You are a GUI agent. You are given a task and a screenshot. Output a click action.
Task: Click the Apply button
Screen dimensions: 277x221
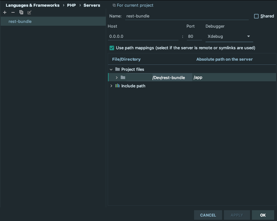pos(237,215)
